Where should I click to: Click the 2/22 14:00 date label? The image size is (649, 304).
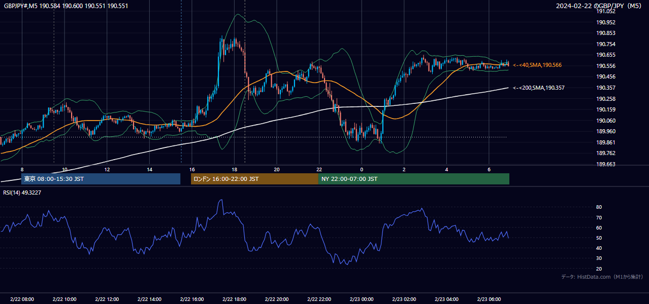tap(149, 299)
